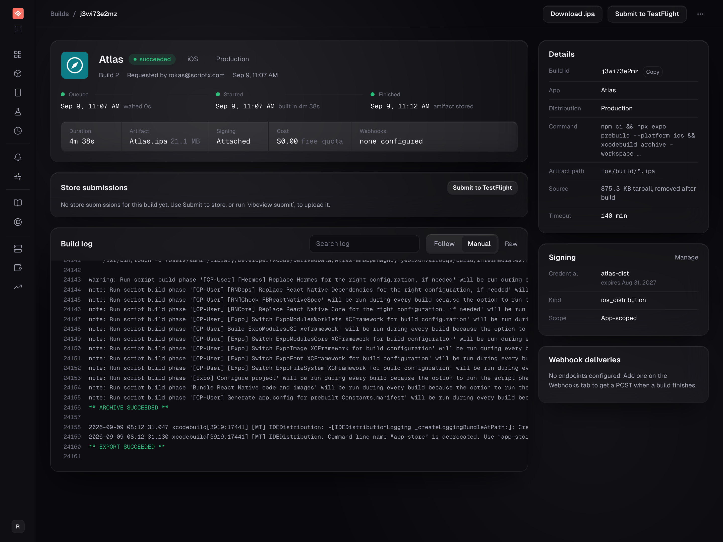Click the Command npm ci value text

(648, 140)
